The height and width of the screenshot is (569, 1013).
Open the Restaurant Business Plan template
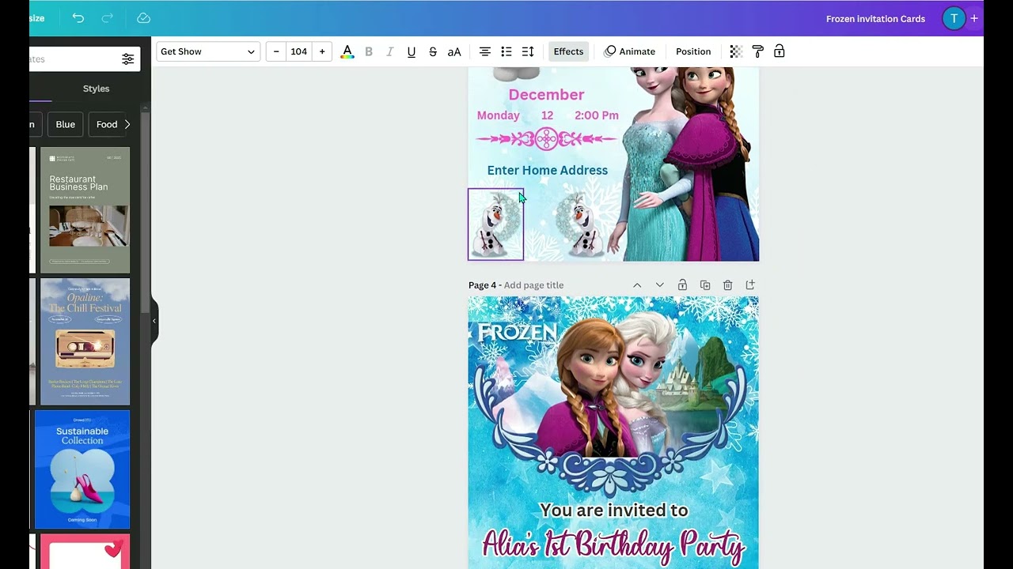point(85,210)
